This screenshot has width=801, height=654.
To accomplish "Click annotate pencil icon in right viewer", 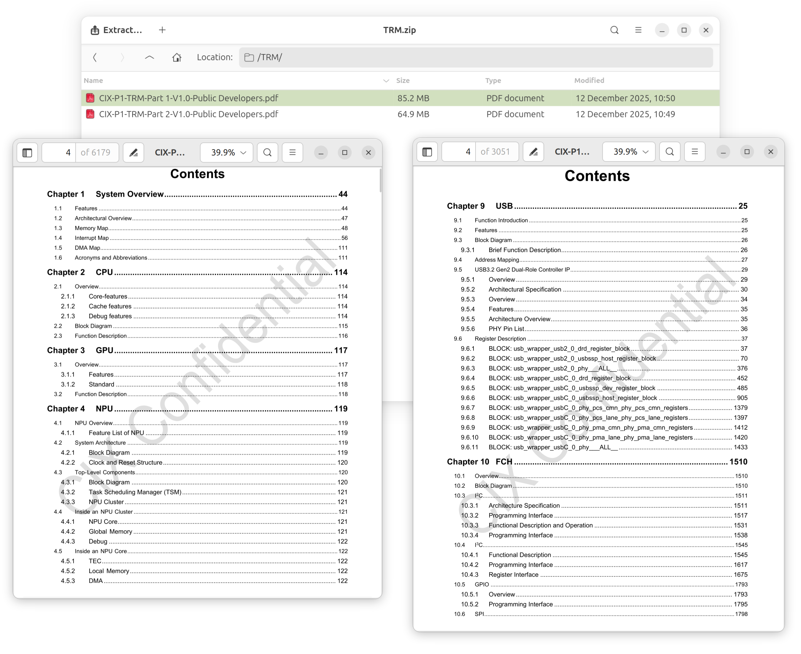I will click(533, 152).
